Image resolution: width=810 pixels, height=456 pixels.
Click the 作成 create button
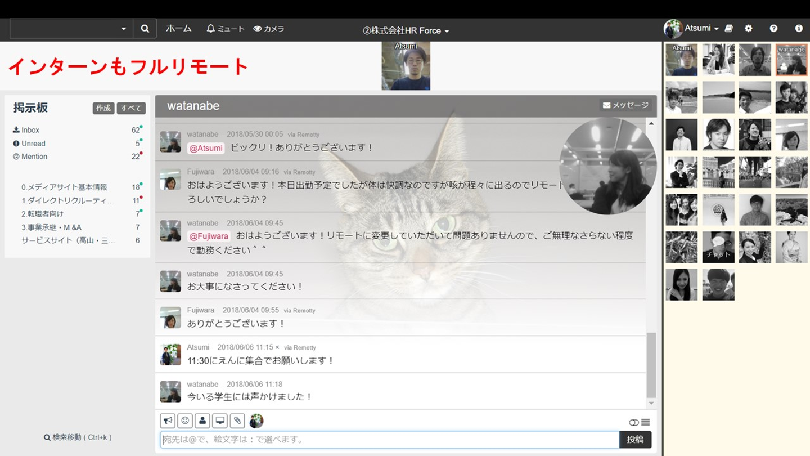[103, 108]
